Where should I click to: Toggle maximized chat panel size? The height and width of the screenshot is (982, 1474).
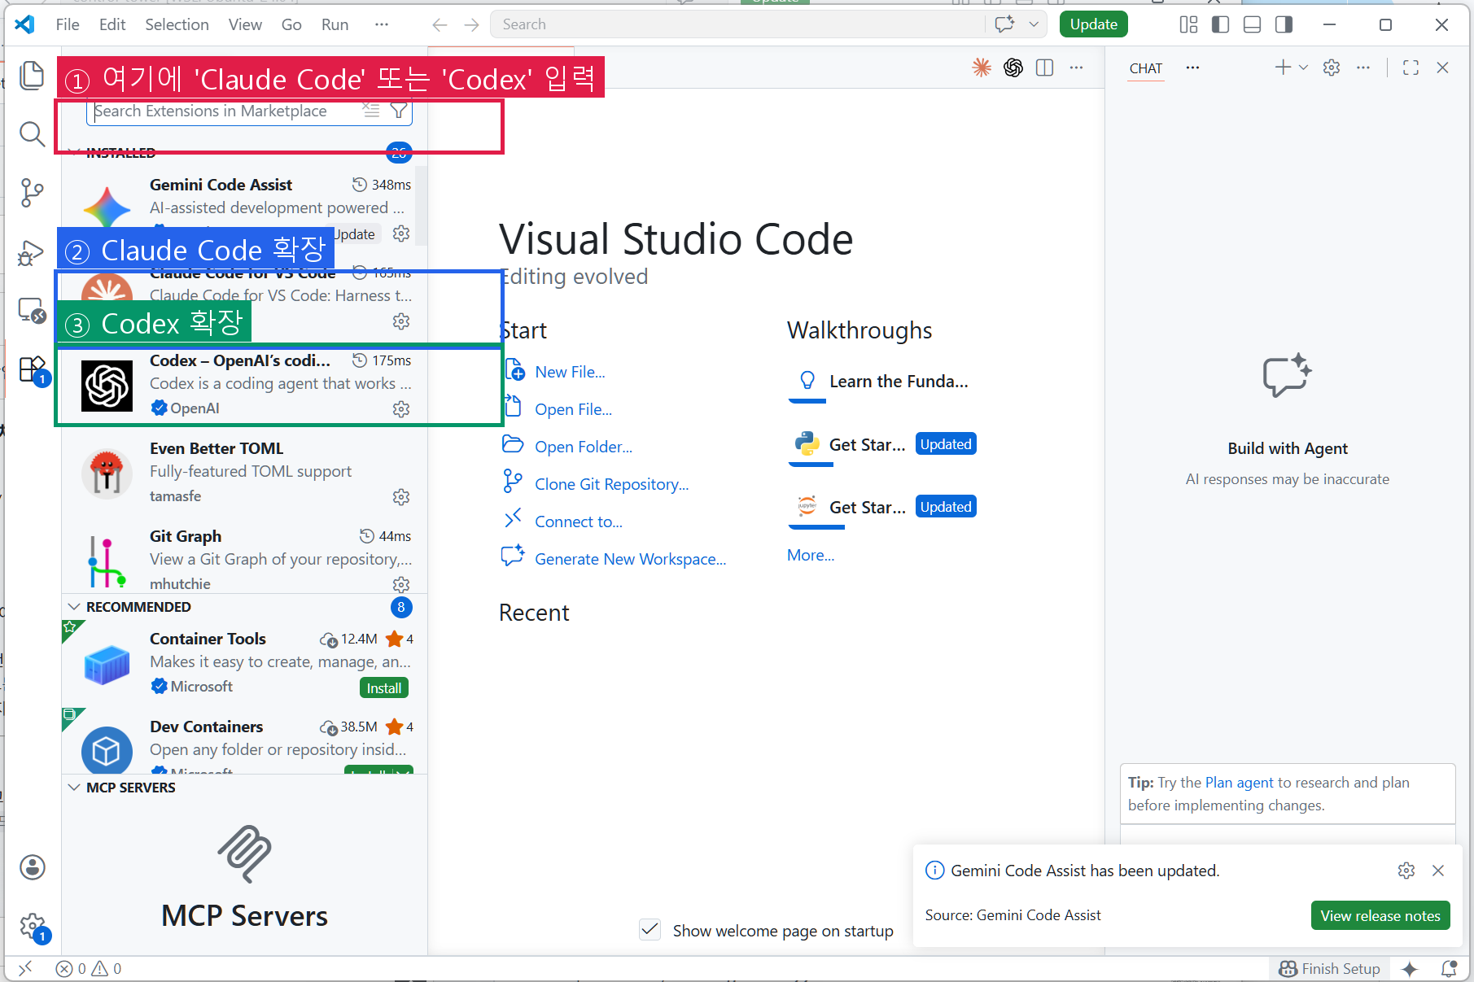point(1411,68)
